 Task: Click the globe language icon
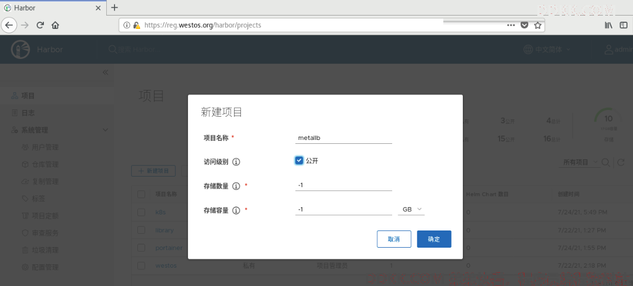[527, 49]
